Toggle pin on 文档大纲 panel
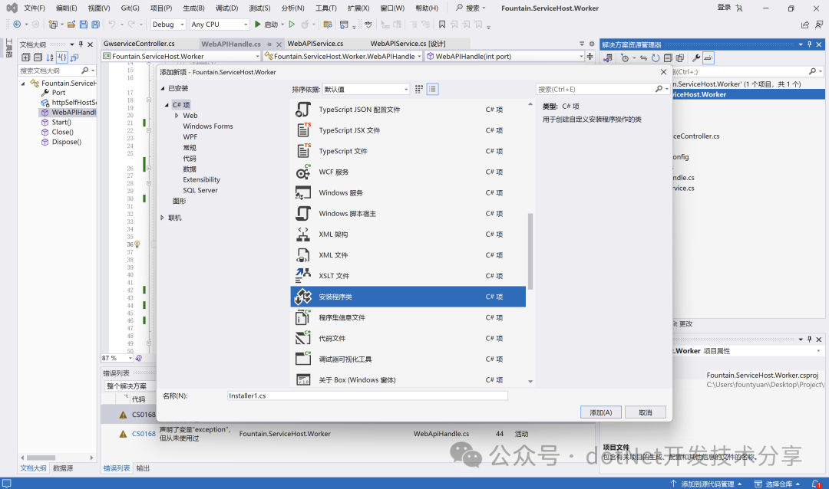 (81, 44)
